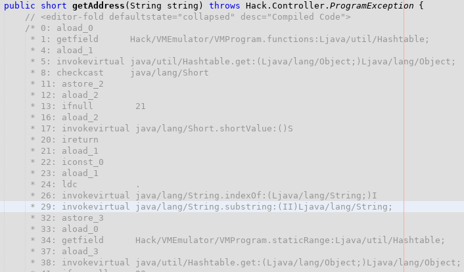Viewport: 464px width, 272px height.
Task: Click the 'public' keyword in the method signature
Action: [20, 6]
